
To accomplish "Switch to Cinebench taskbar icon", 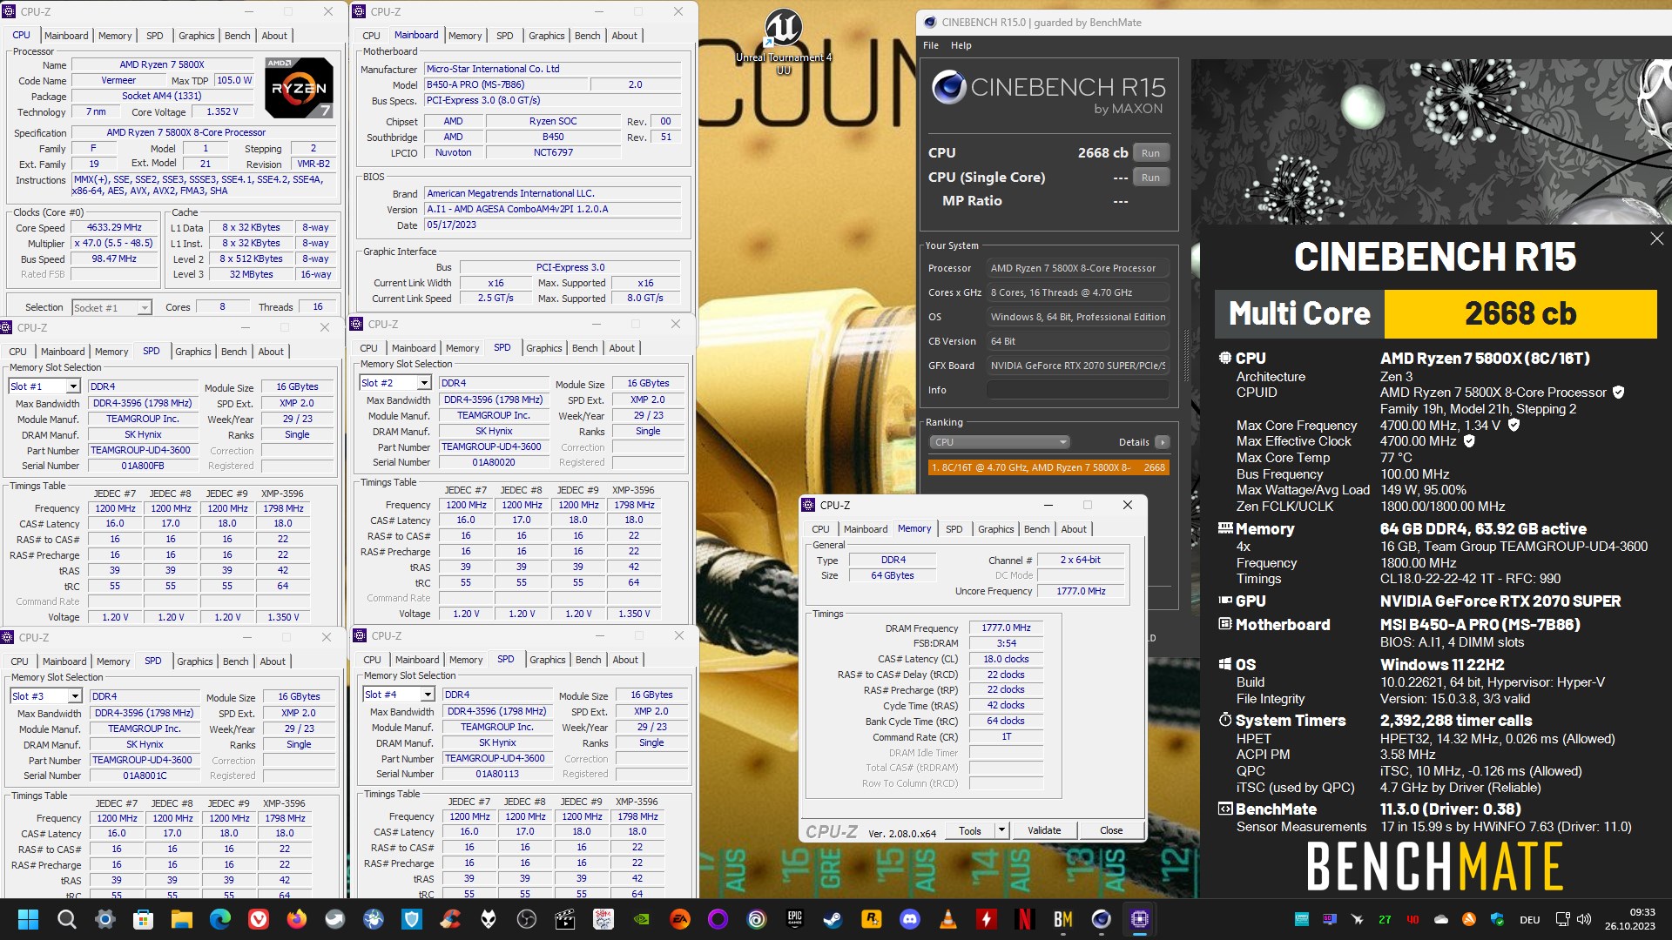I will (x=1101, y=919).
